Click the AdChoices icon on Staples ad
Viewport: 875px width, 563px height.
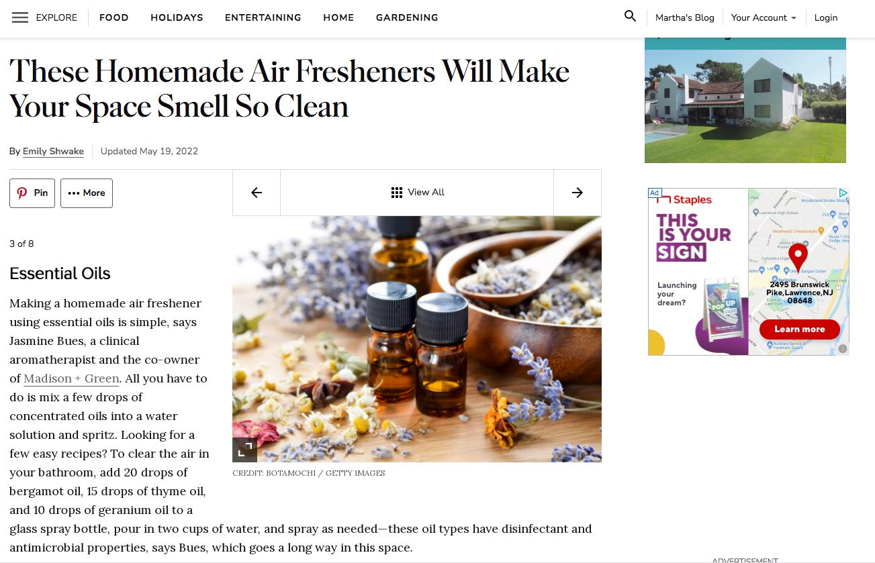pos(843,193)
